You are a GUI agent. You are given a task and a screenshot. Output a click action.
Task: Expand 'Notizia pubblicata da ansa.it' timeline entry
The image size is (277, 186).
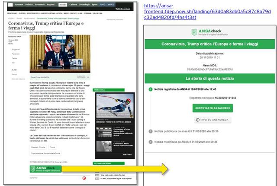point(185,131)
